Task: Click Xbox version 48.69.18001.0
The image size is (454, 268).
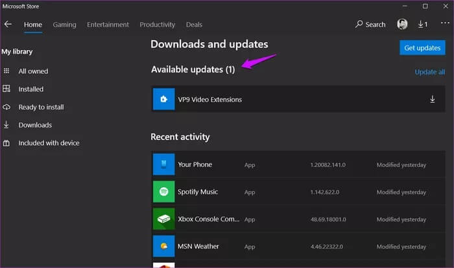Action: tap(328, 219)
